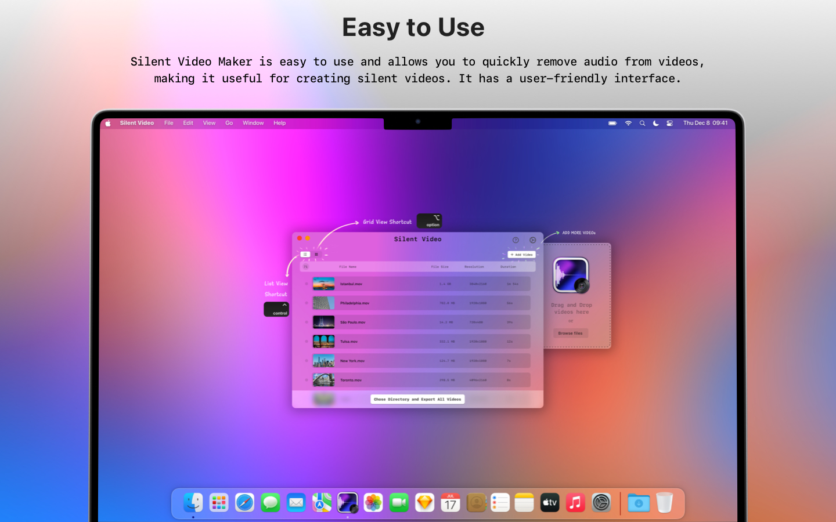Screen dimensions: 836x522
Task: Click the Do Not Disturb moon icon
Action: pyautogui.click(x=656, y=123)
